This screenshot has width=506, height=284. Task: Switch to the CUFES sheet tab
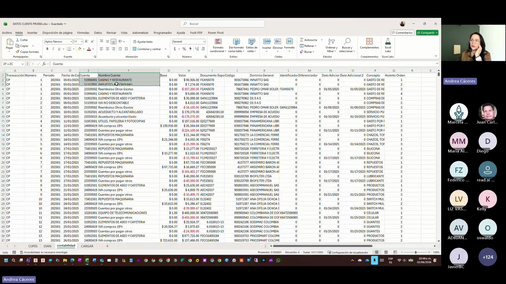[x=33, y=246]
